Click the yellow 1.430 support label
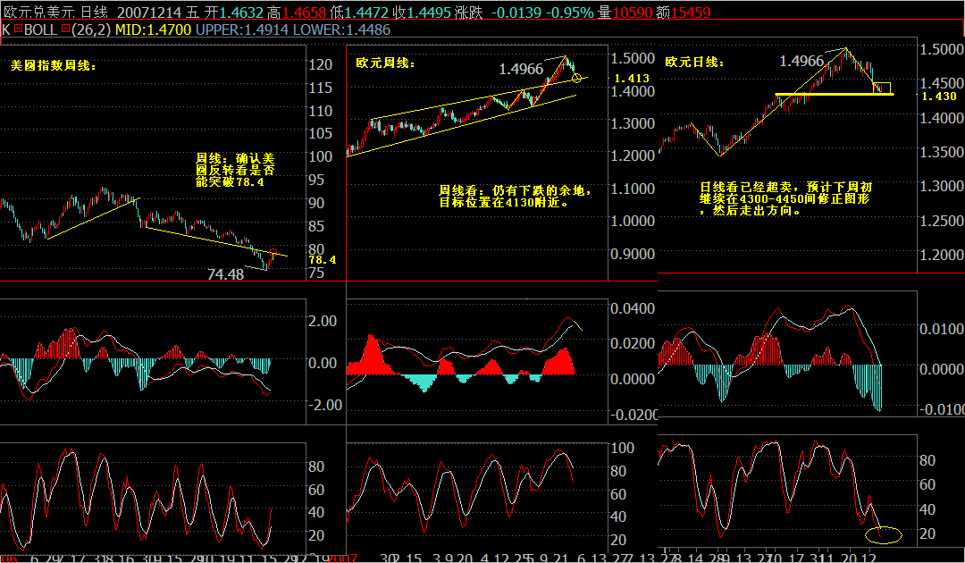The height and width of the screenshot is (563, 965). pos(939,96)
